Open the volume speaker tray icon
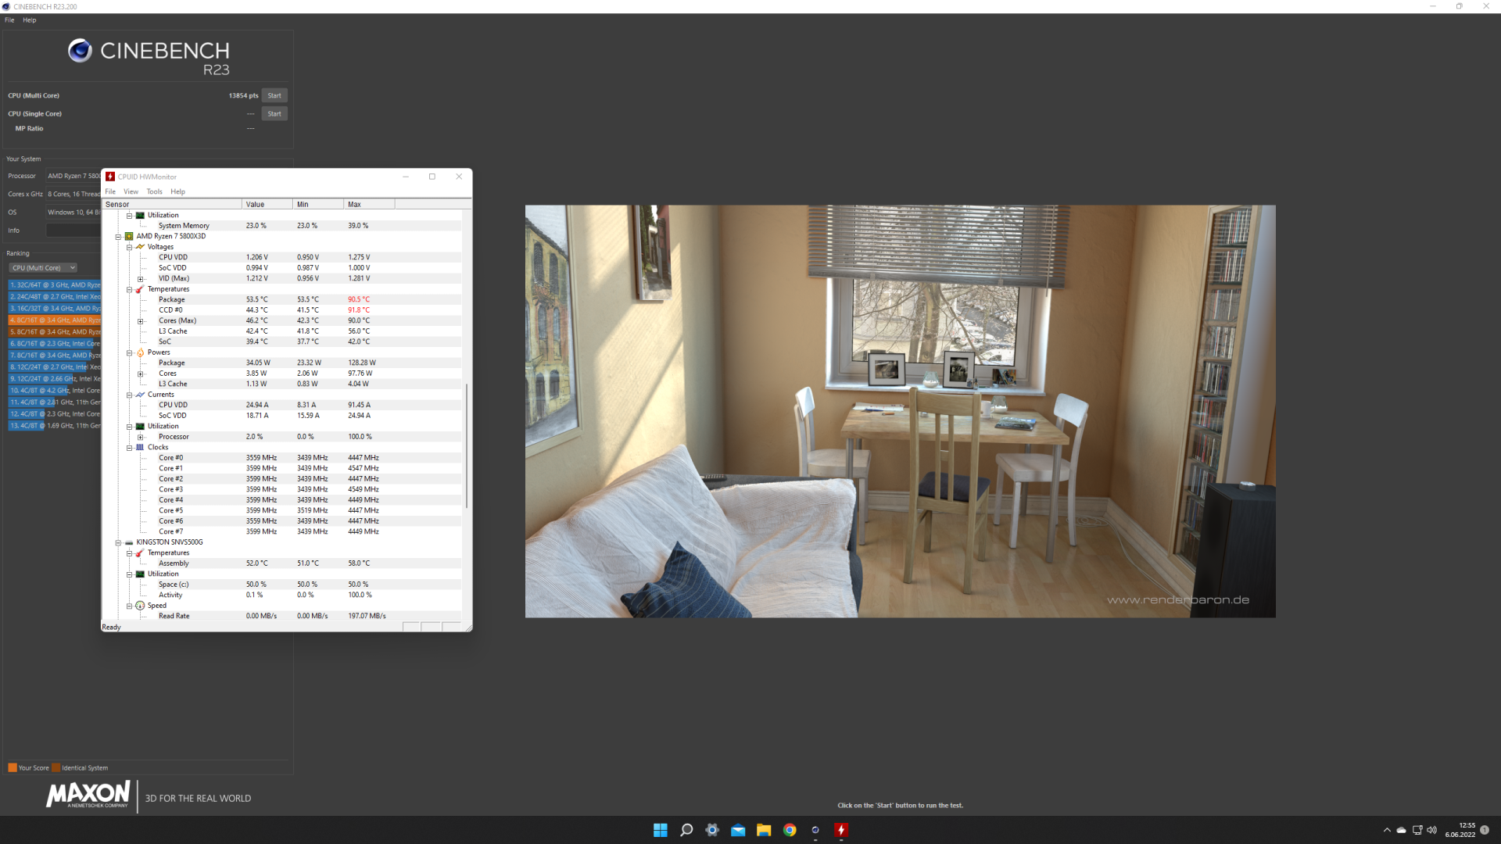This screenshot has height=844, width=1501. [1431, 830]
